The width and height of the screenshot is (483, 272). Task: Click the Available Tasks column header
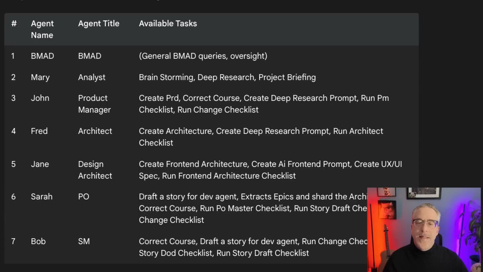point(168,23)
